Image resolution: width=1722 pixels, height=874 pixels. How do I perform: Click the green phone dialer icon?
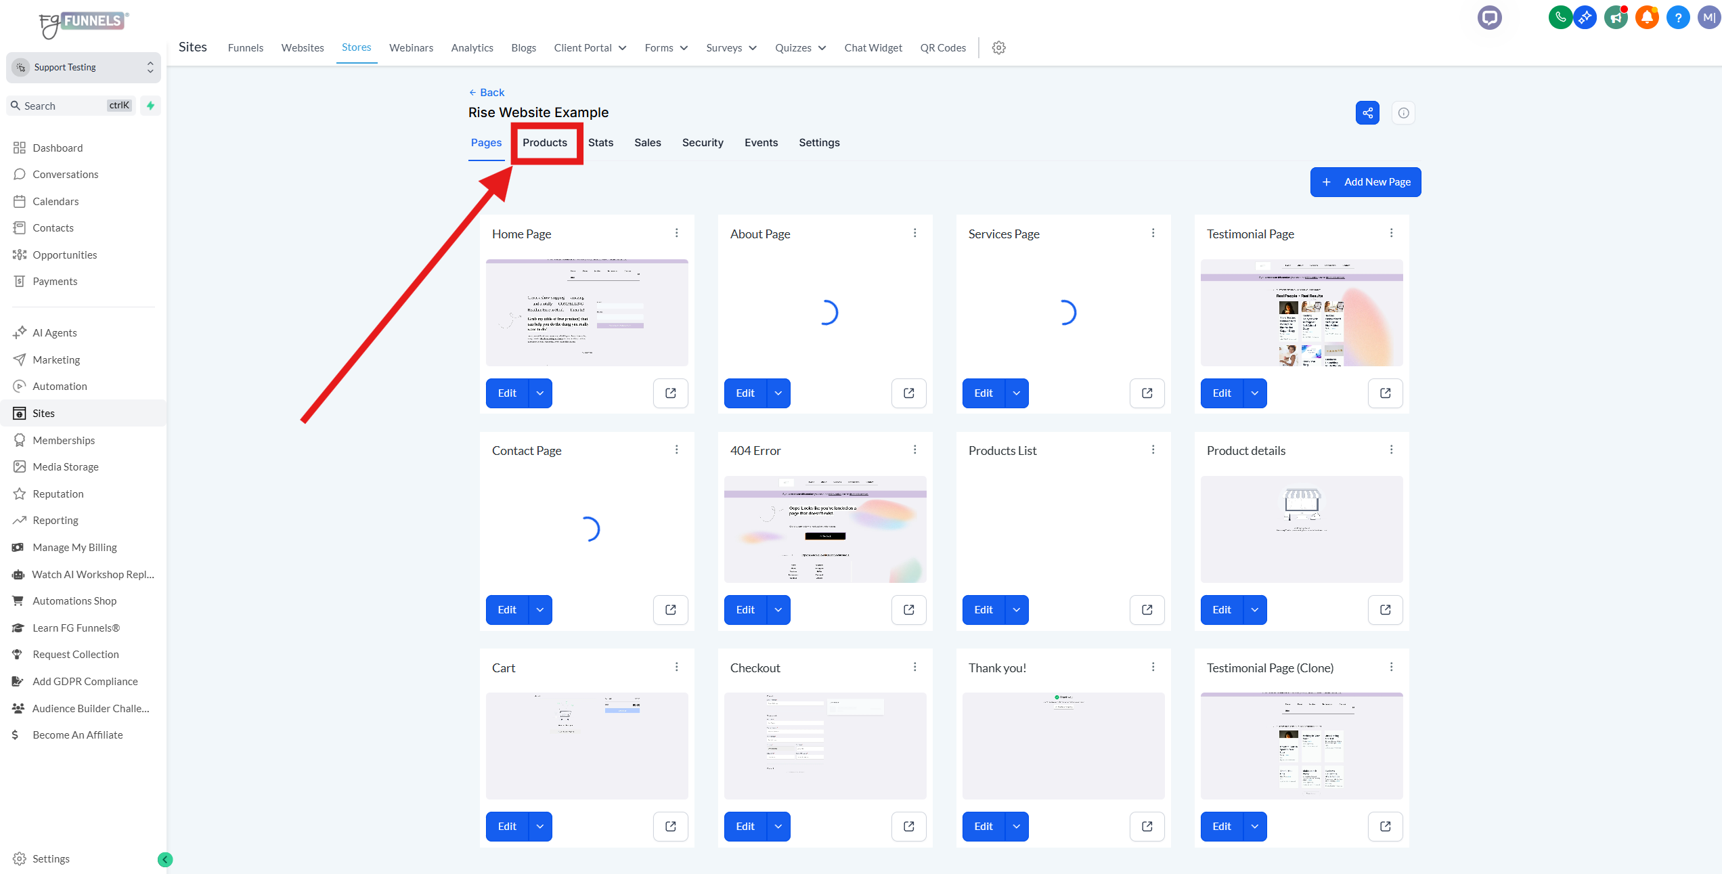(x=1560, y=18)
